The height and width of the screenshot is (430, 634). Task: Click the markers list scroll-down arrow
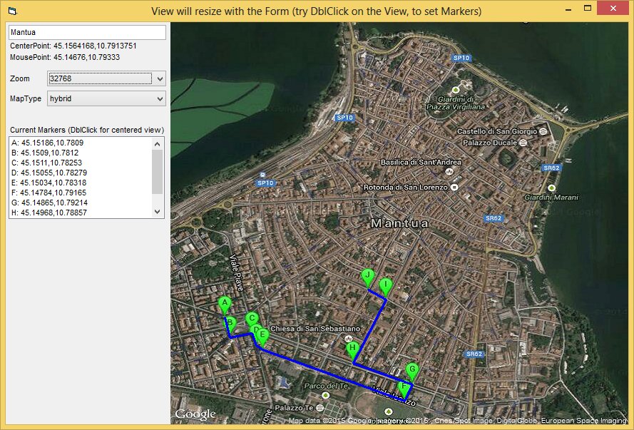click(158, 212)
